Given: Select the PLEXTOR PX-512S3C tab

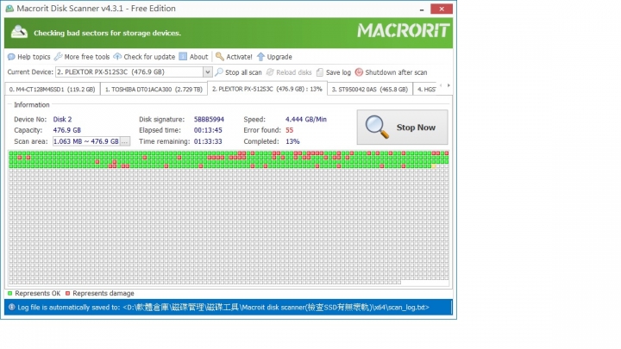Looking at the screenshot, I should (x=267, y=89).
